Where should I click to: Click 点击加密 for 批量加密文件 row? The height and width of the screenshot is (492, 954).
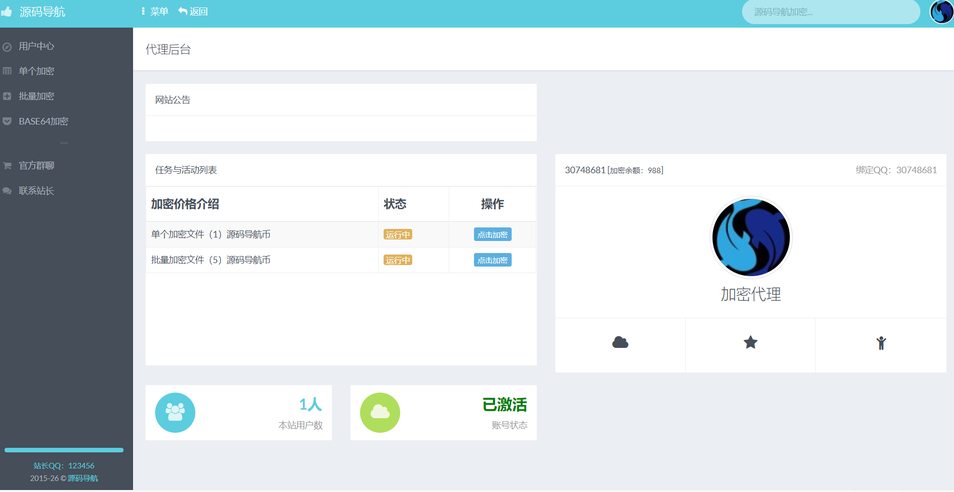[x=492, y=260]
